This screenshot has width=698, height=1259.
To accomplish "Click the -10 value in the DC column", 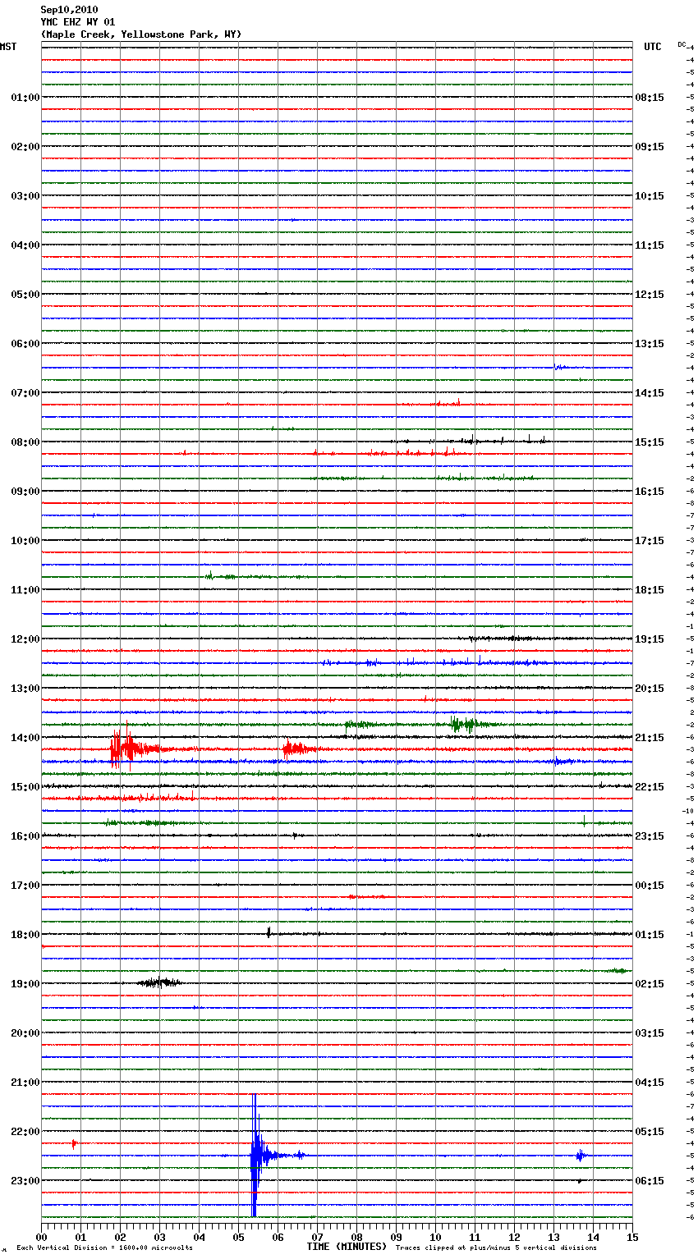I will pos(688,811).
